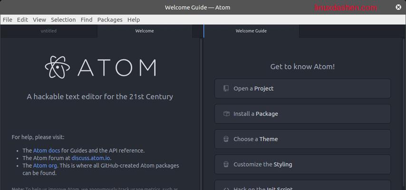The image size is (406, 190).
Task: Close the Atom window with the X button
Action: tap(398, 7)
